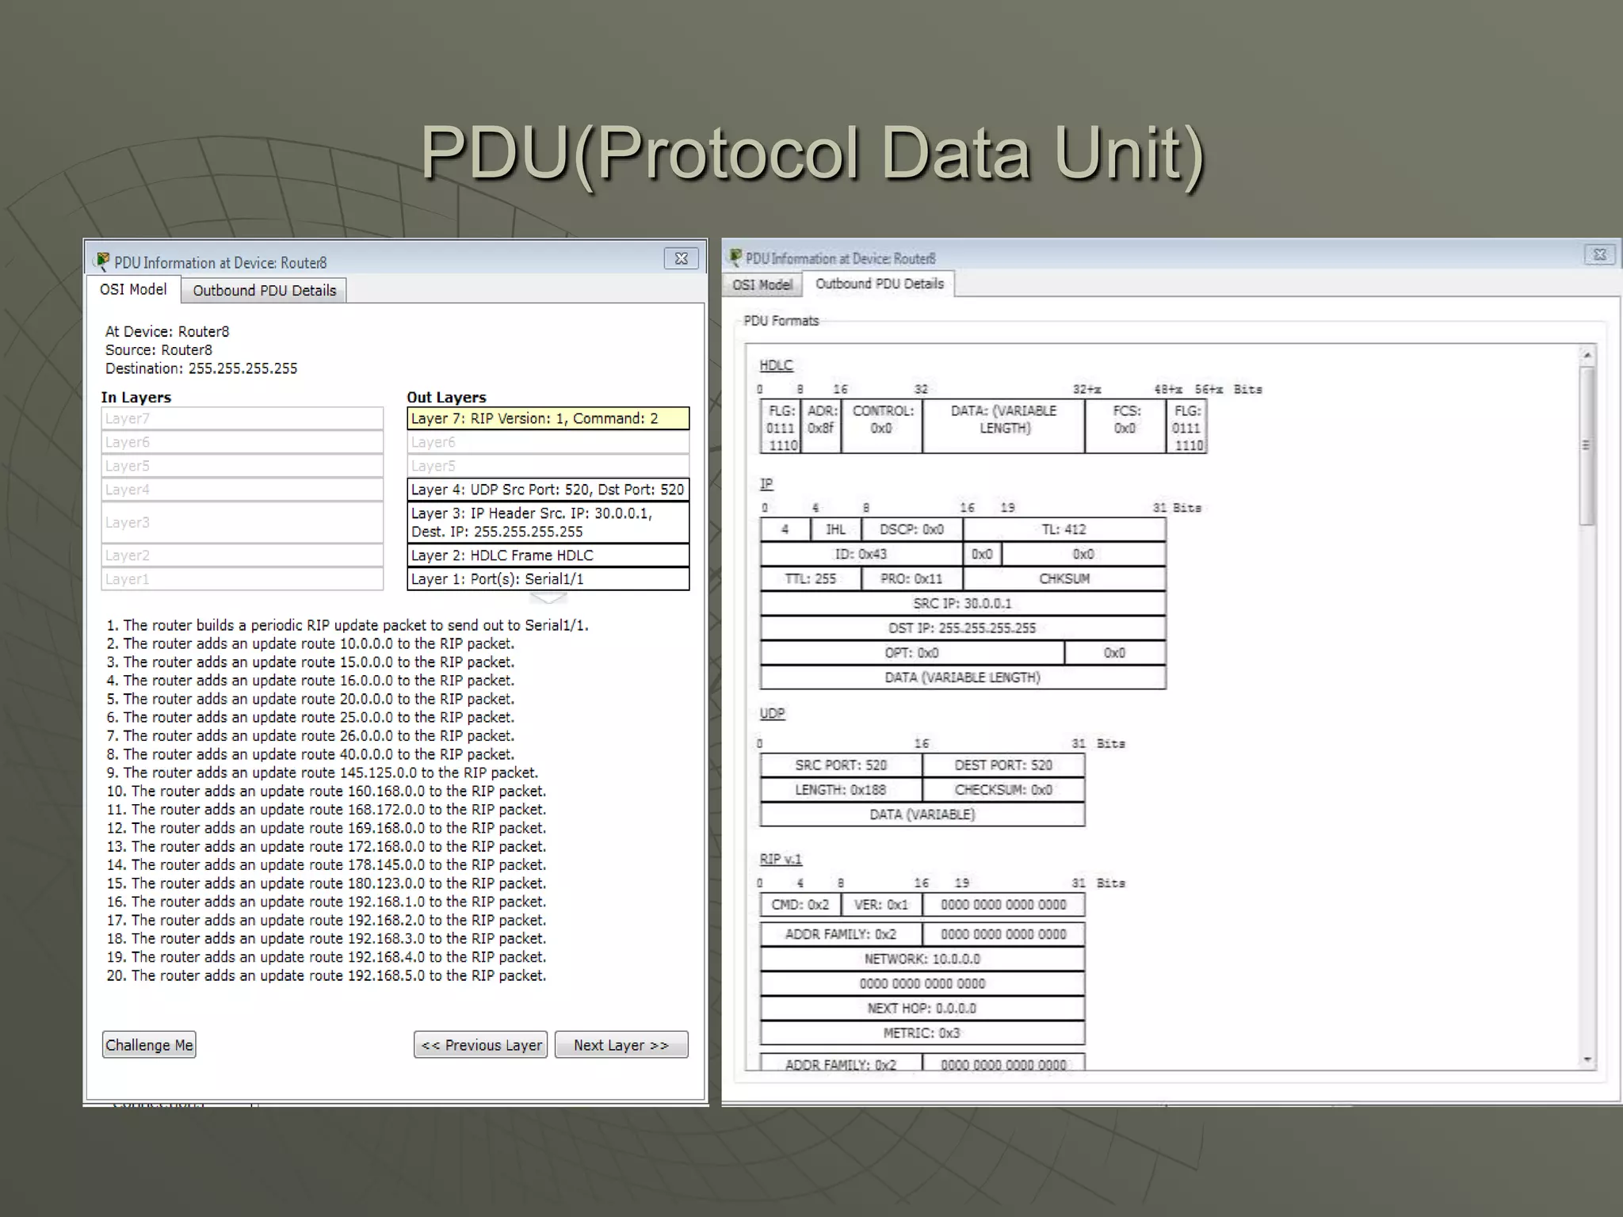This screenshot has width=1623, height=1217.
Task: Click update route 192.168.5.0 line
Action: 327,975
